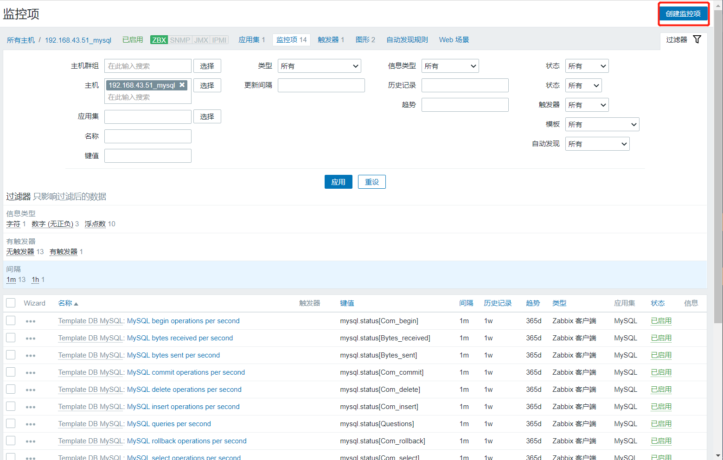
Task: Open the 自动发现 dropdown
Action: coord(597,144)
